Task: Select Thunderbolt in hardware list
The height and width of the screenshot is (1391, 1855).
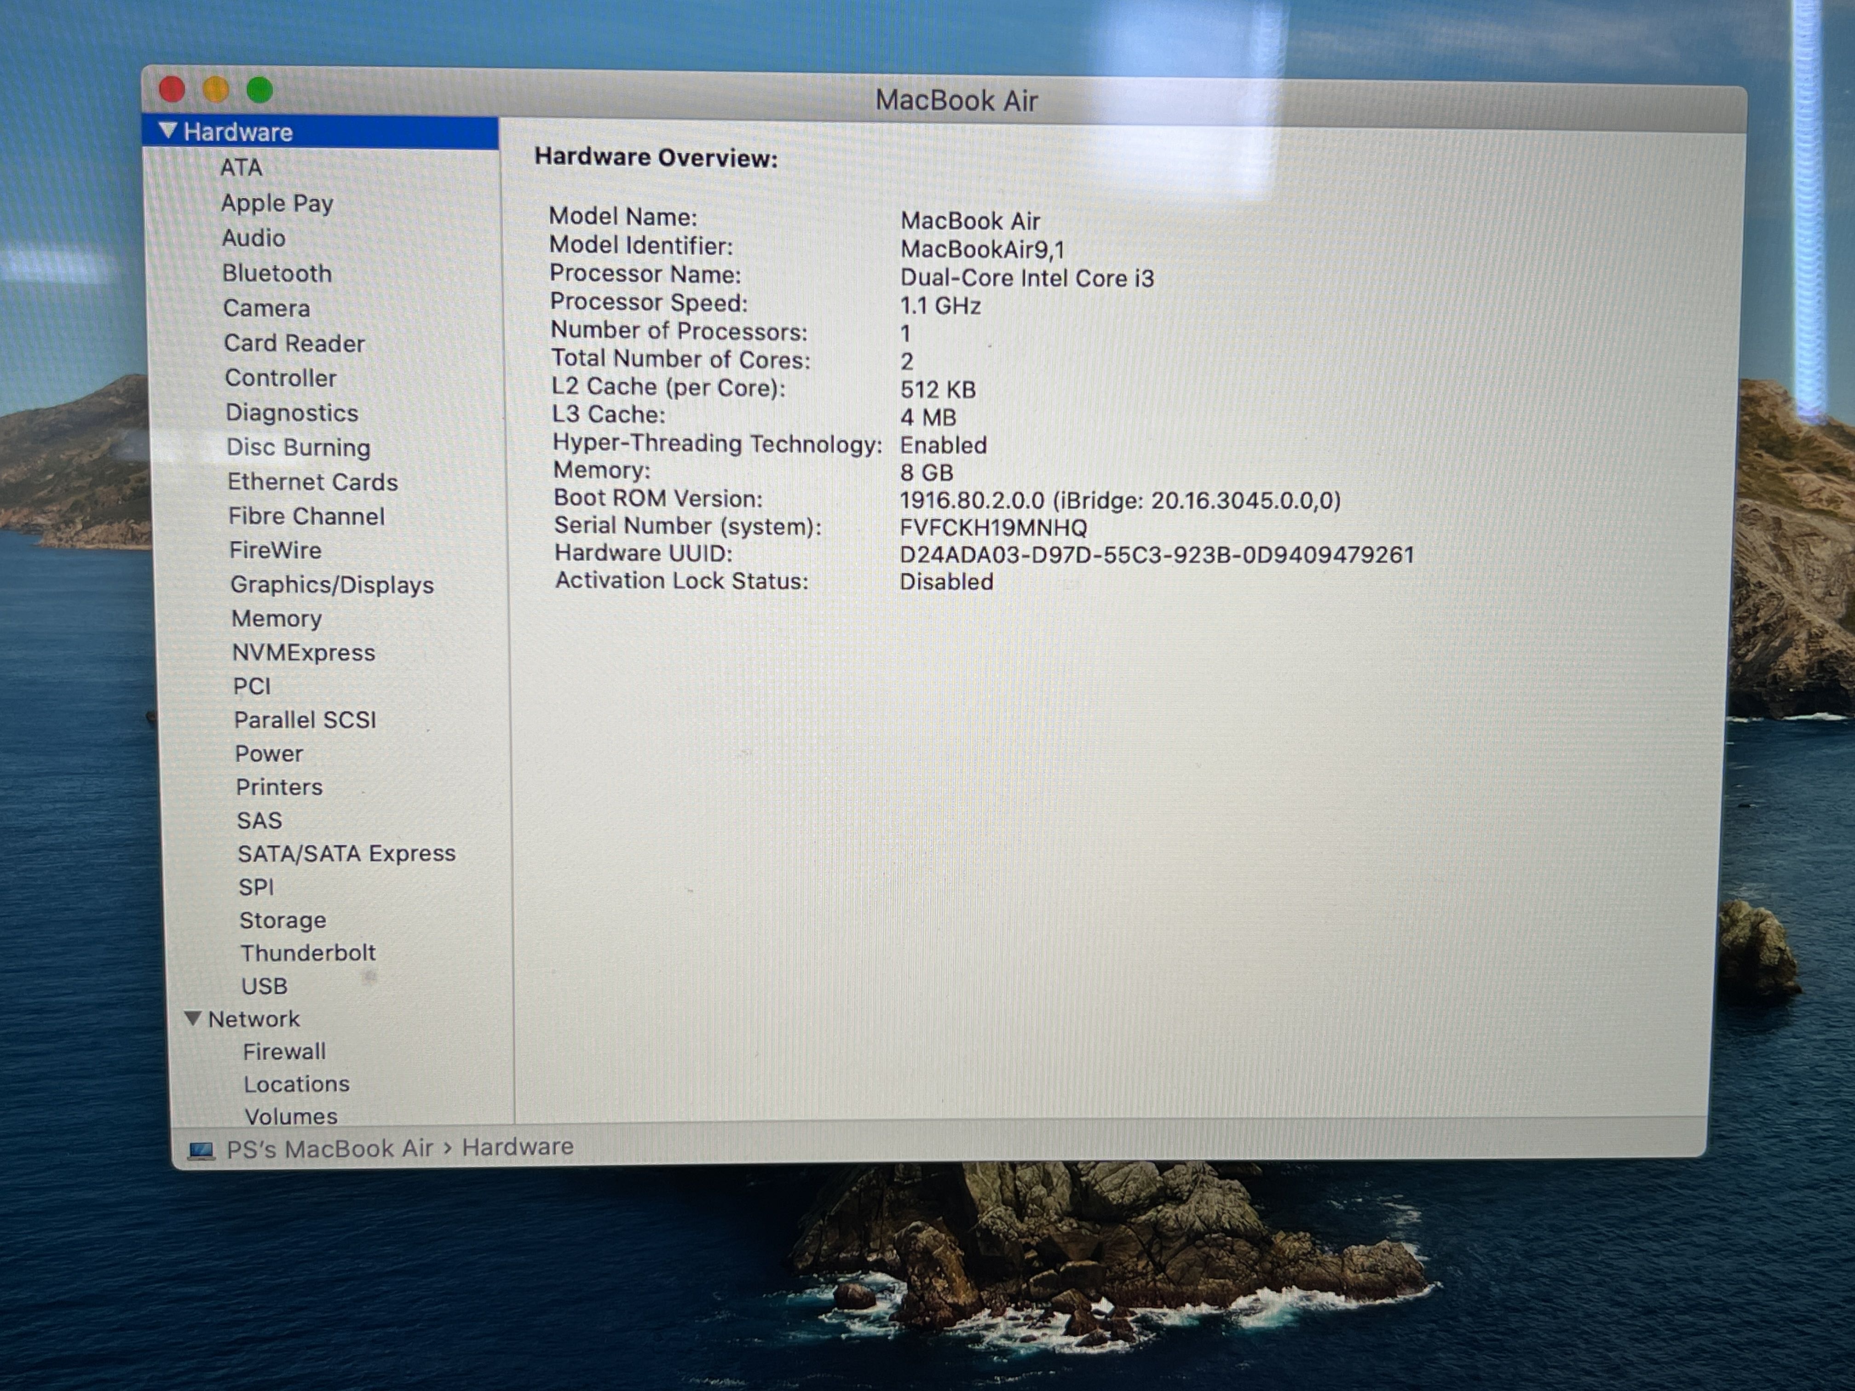Action: (x=308, y=953)
